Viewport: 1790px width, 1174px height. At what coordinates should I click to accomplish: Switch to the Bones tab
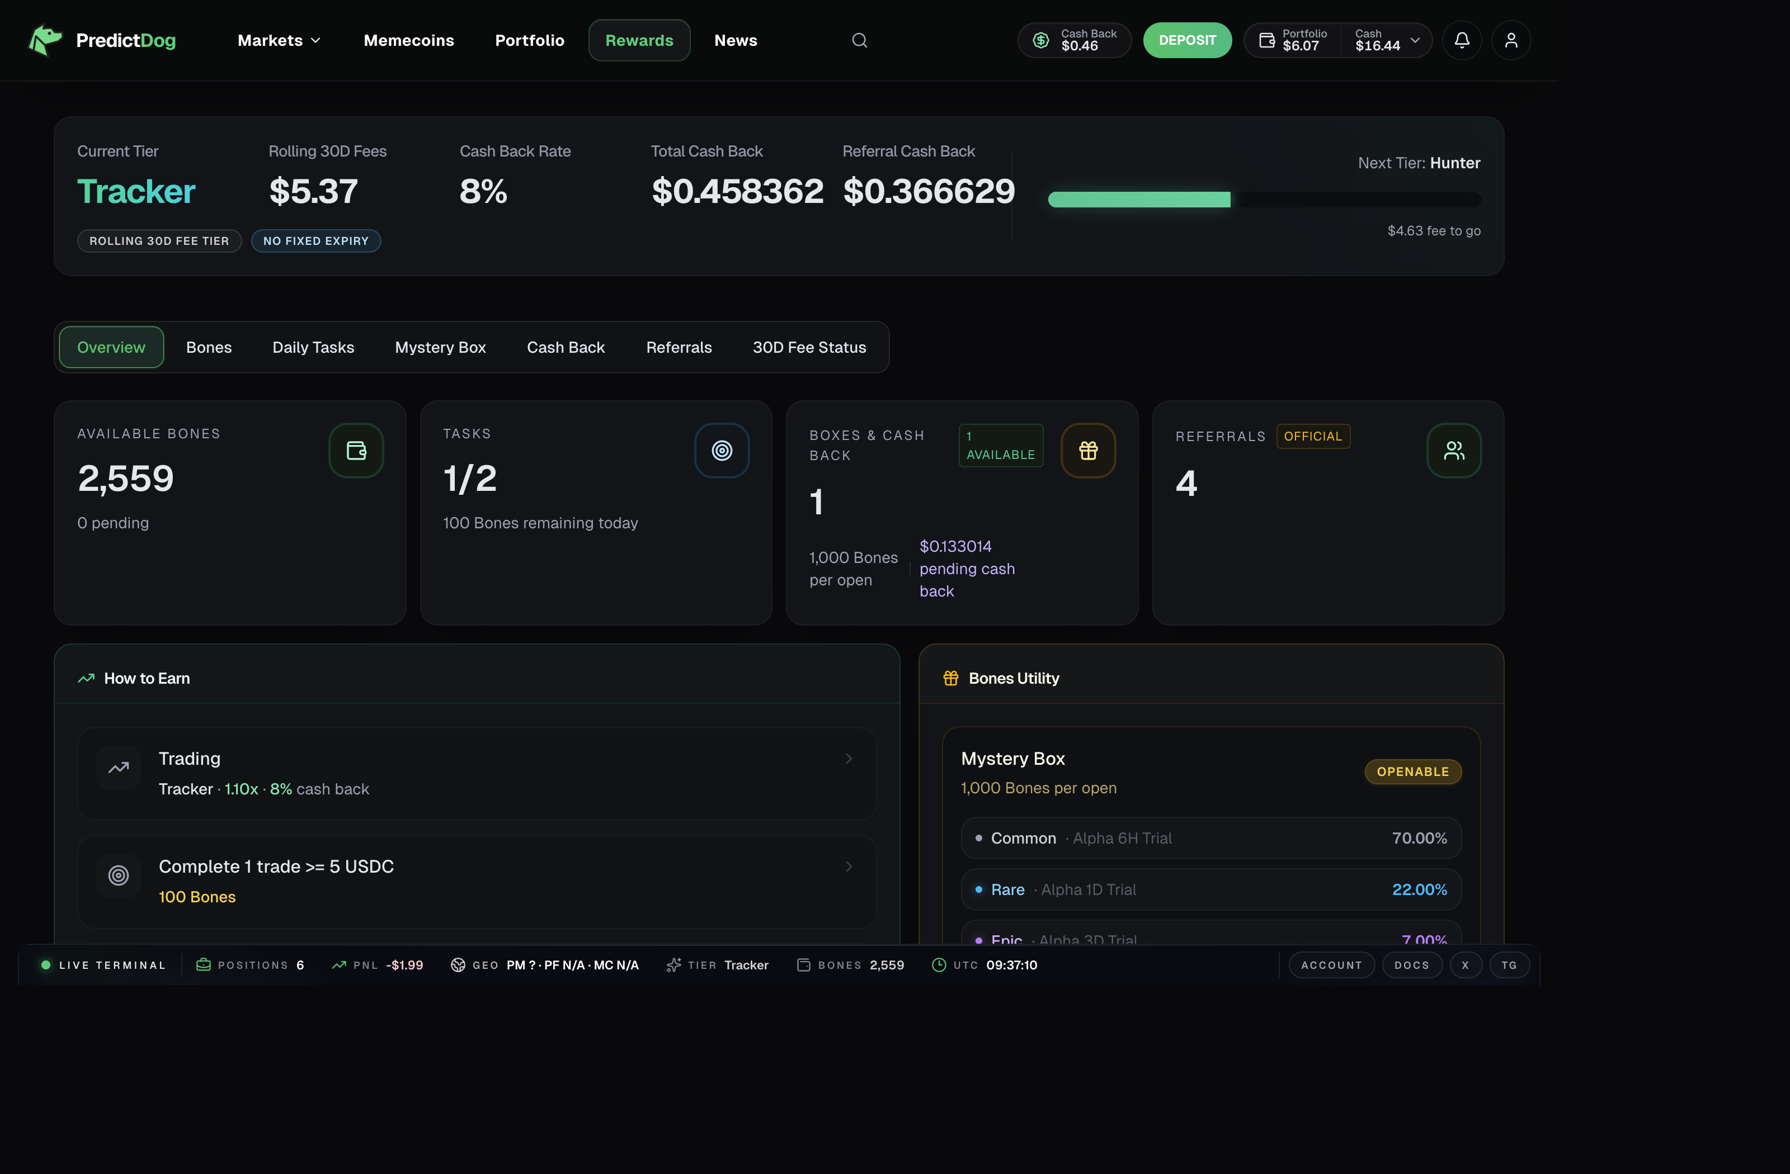[209, 347]
